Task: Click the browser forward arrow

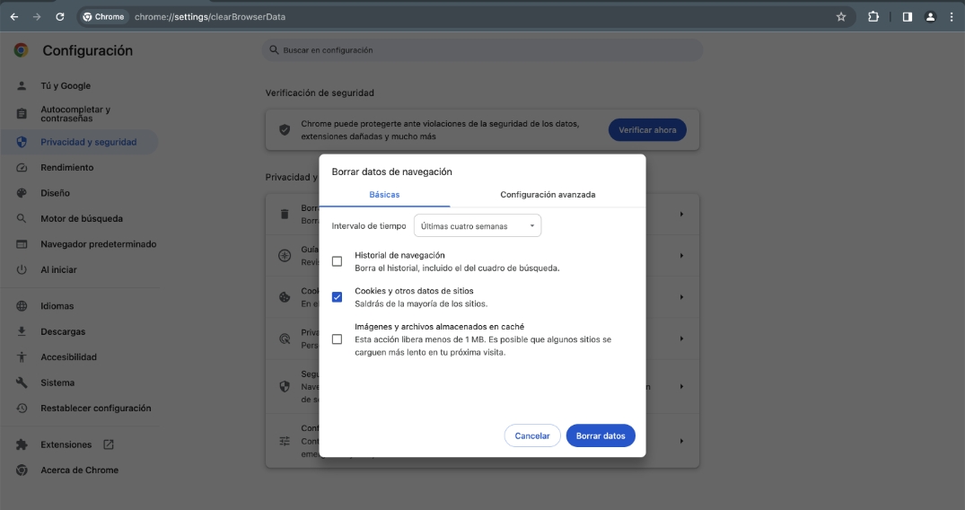Action: point(37,17)
